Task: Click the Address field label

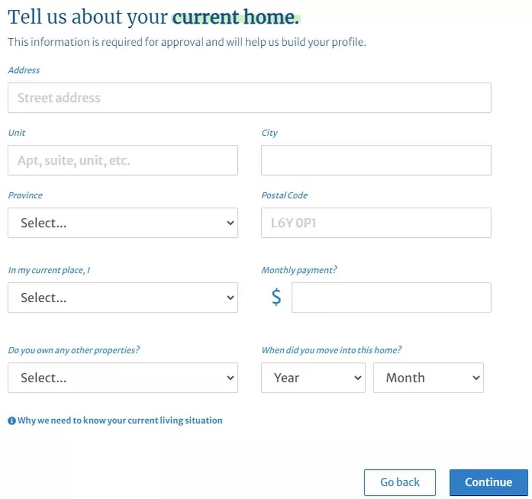Action: 24,70
